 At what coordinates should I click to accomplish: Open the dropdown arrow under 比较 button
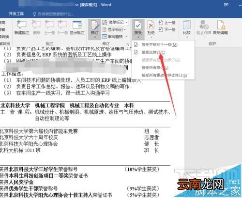point(187,37)
